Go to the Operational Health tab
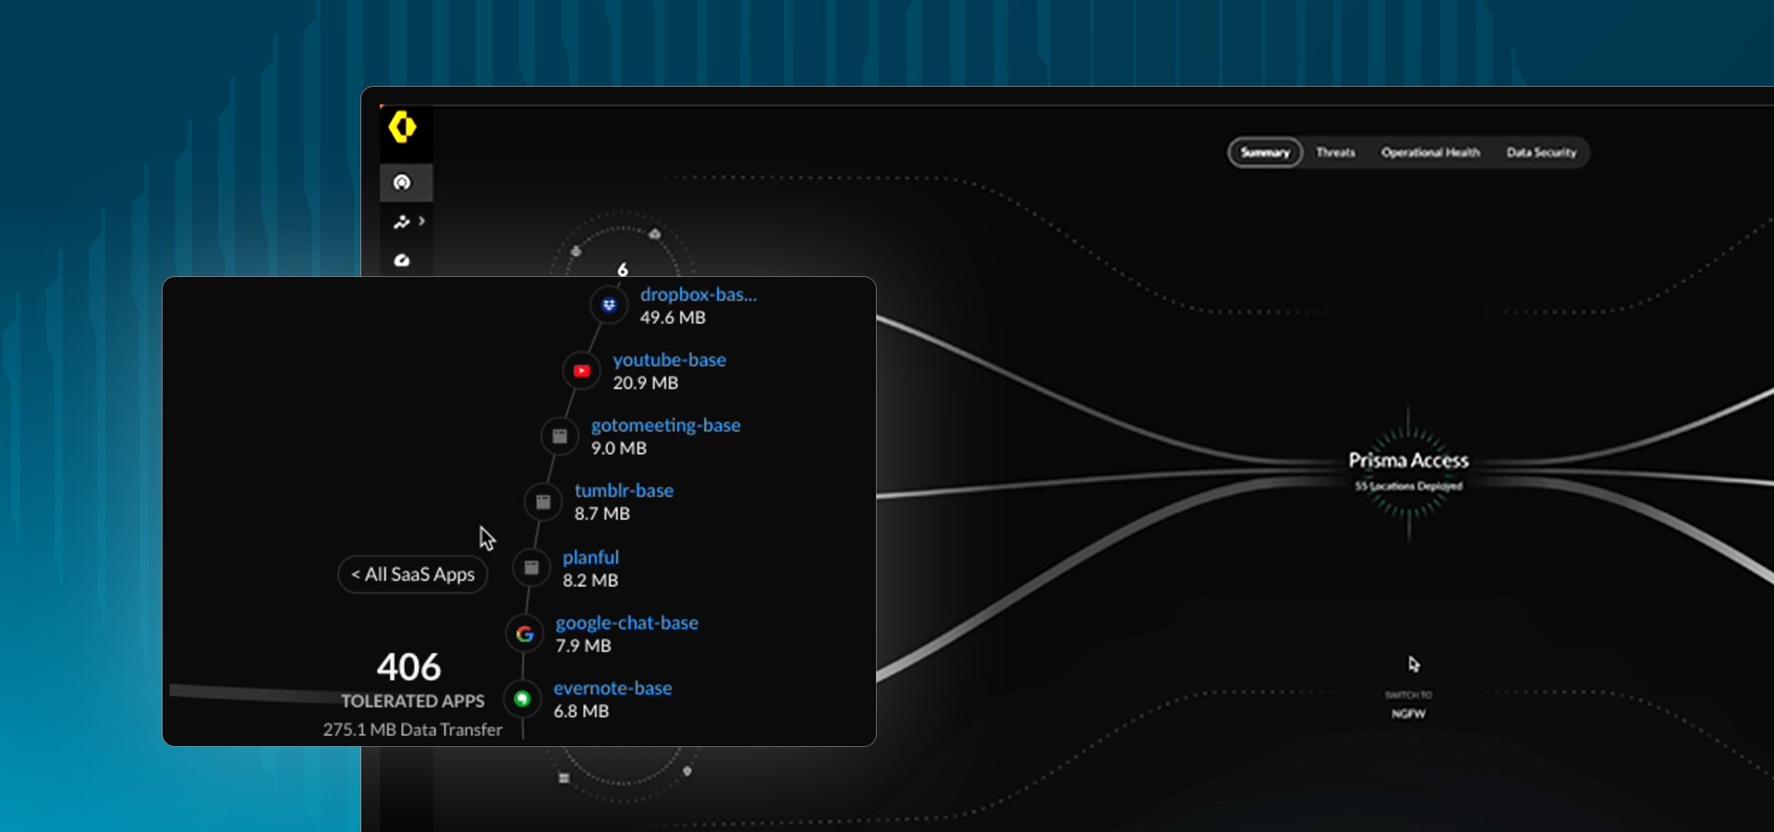Image resolution: width=1774 pixels, height=832 pixels. [x=1430, y=152]
